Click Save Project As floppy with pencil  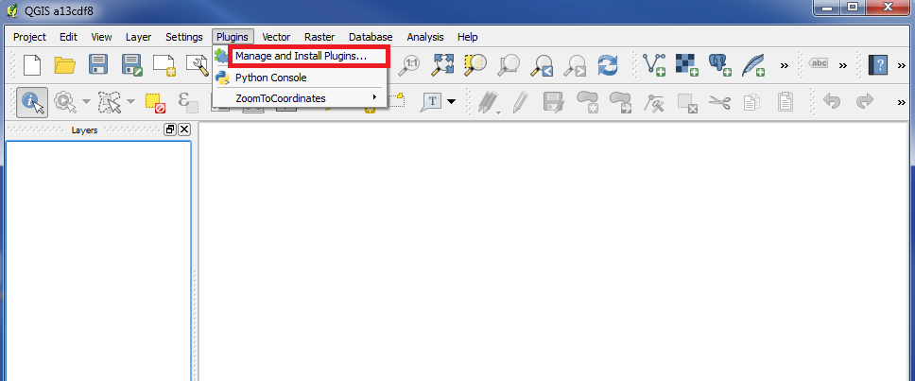pos(132,64)
